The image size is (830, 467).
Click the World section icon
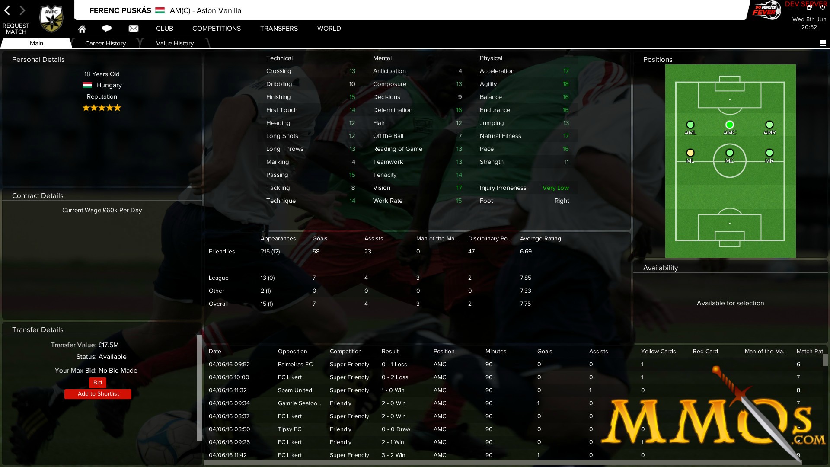329,28
